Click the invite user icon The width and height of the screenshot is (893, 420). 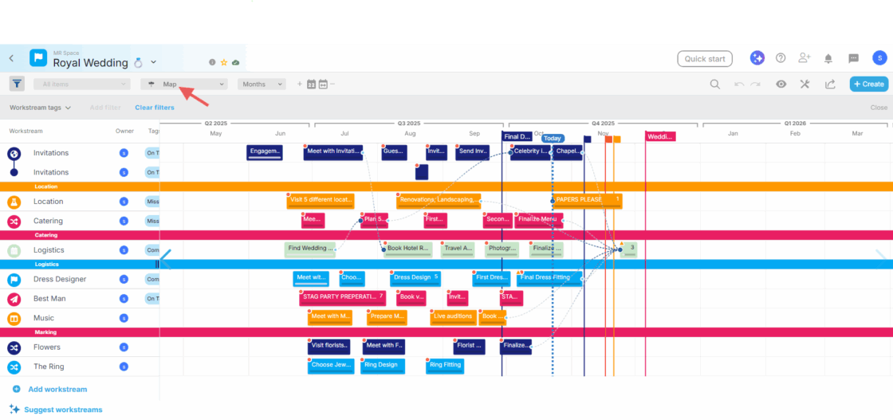[x=804, y=58]
